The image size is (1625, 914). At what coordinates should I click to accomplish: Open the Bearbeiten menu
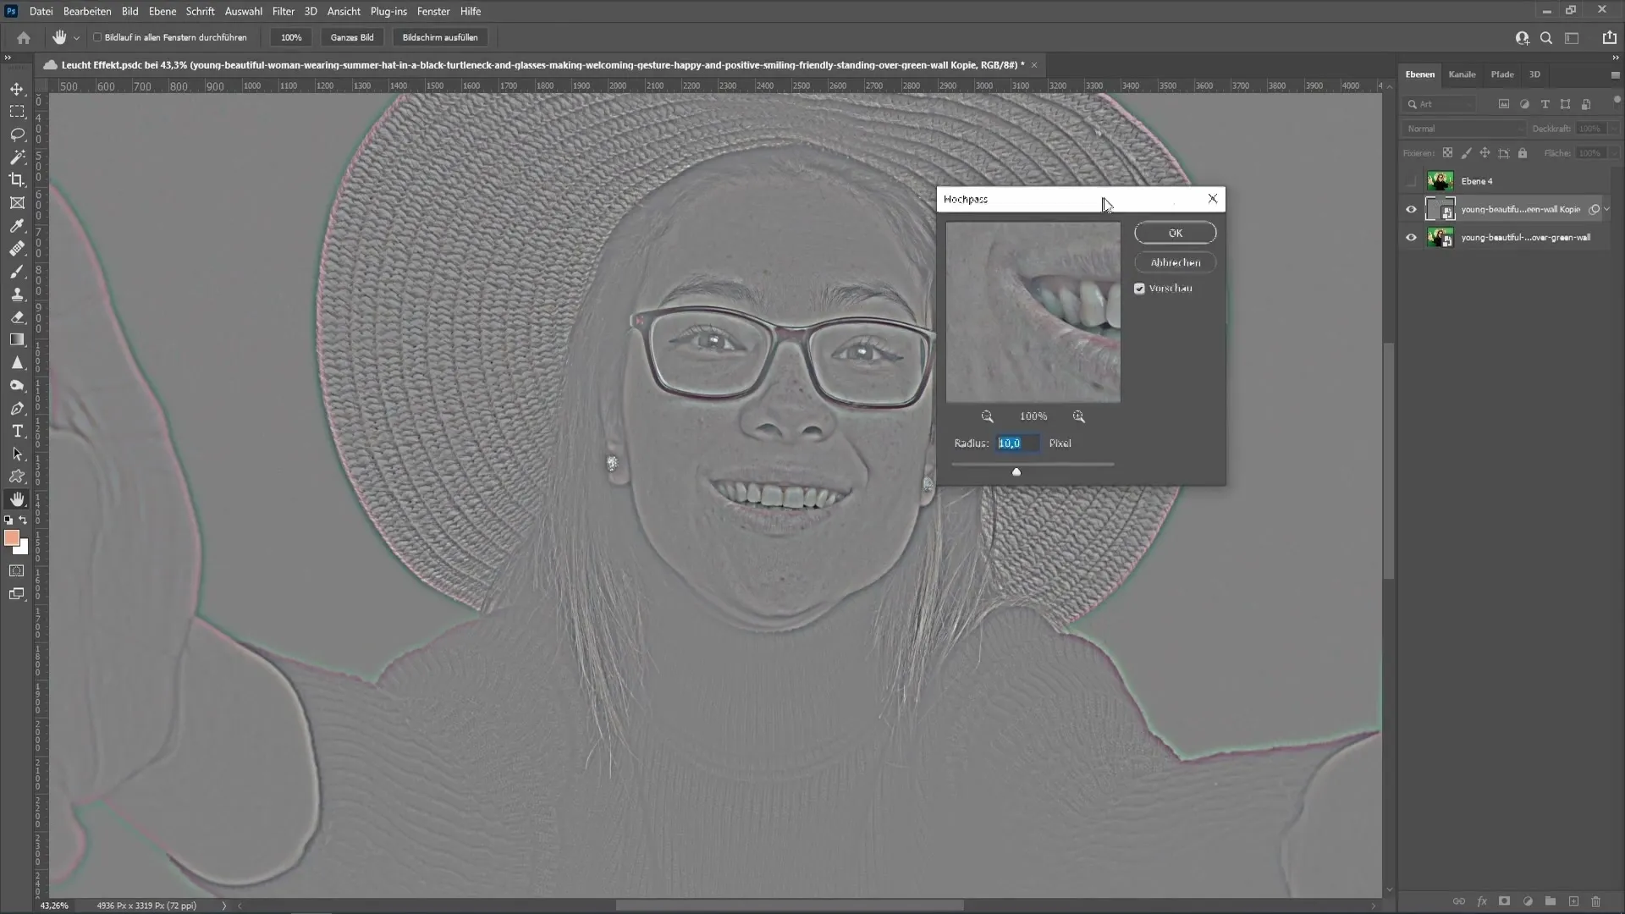click(87, 11)
